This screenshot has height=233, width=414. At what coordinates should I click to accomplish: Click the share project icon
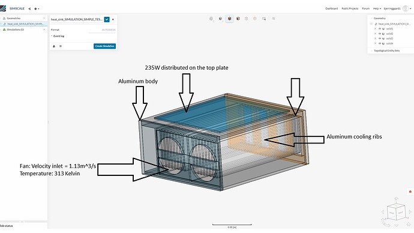tap(29, 9)
